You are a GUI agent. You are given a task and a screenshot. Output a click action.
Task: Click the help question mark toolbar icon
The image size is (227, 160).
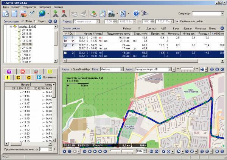[138, 14]
